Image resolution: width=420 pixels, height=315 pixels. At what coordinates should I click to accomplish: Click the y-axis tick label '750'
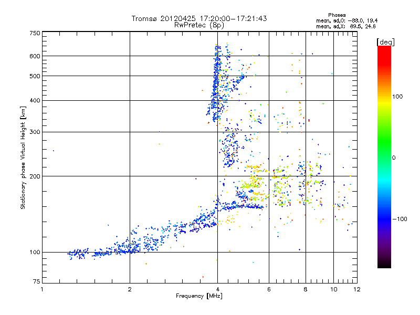click(35, 33)
